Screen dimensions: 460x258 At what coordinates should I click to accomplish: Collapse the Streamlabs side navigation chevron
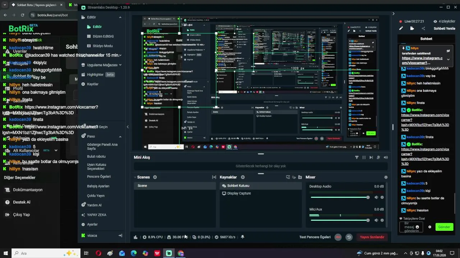click(x=128, y=126)
